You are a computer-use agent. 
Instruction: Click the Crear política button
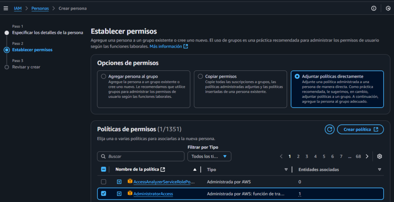pos(360,129)
